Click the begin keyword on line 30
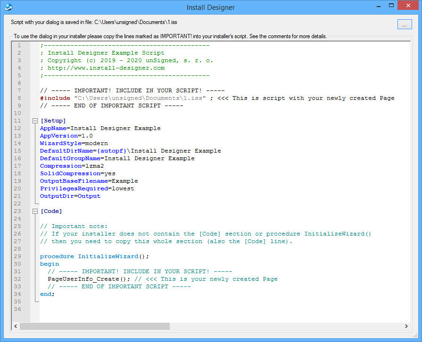This screenshot has height=342, width=422. (x=50, y=264)
